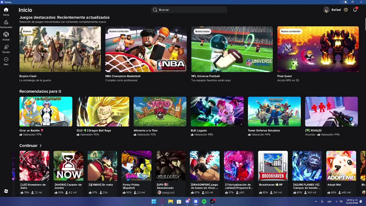Click the vertical scrollbar on the right edge
The width and height of the screenshot is (366, 206).
click(365, 24)
